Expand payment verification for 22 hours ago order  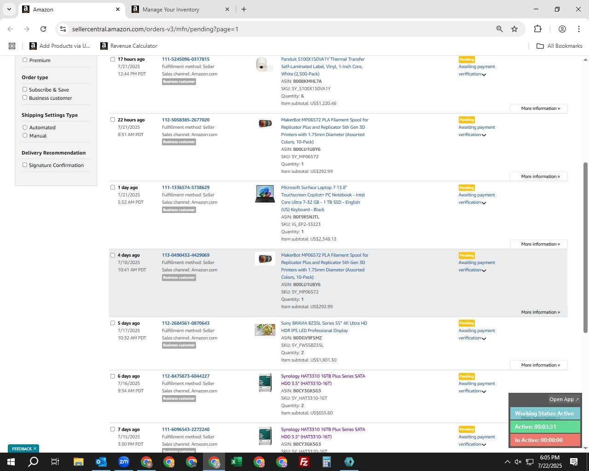484,135
